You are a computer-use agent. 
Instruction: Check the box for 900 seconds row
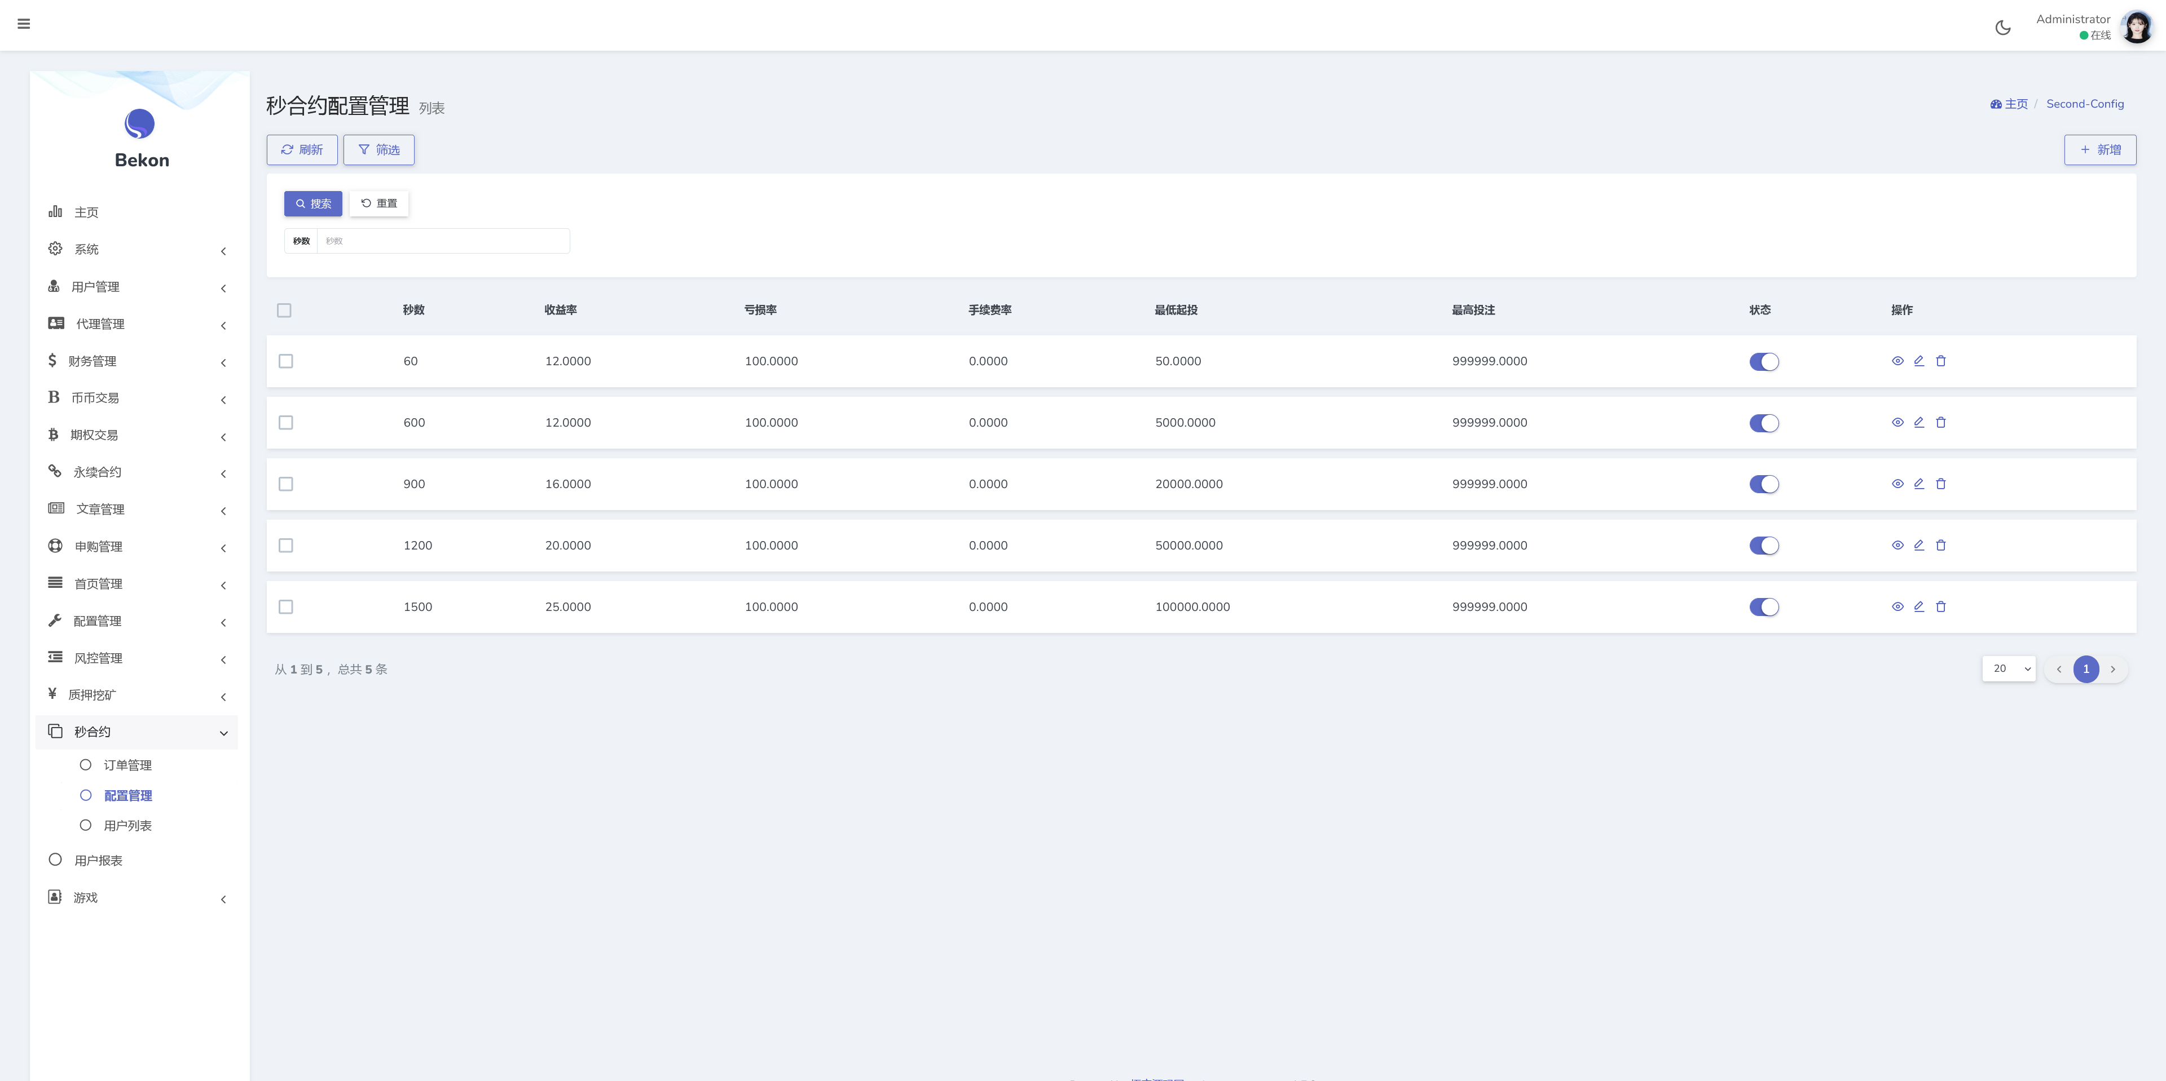pyautogui.click(x=286, y=484)
